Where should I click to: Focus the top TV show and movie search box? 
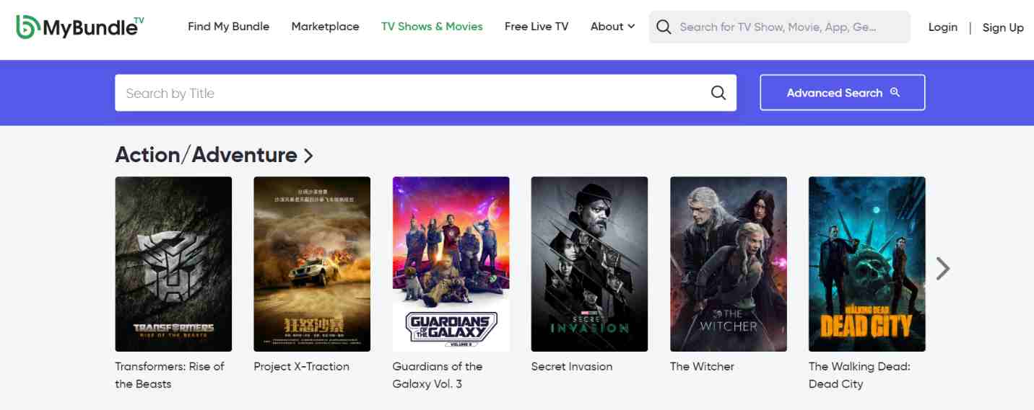tap(780, 27)
